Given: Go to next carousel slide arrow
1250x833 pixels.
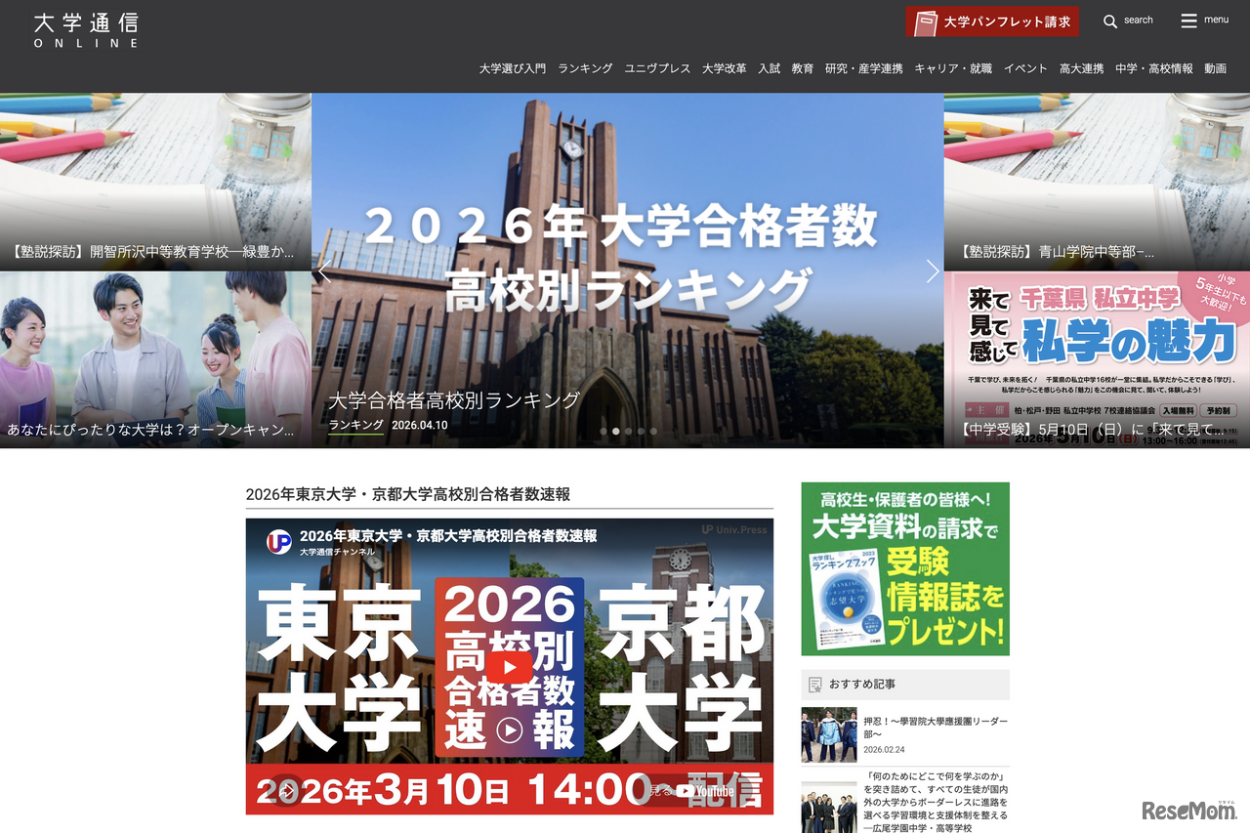Looking at the screenshot, I should 932,271.
